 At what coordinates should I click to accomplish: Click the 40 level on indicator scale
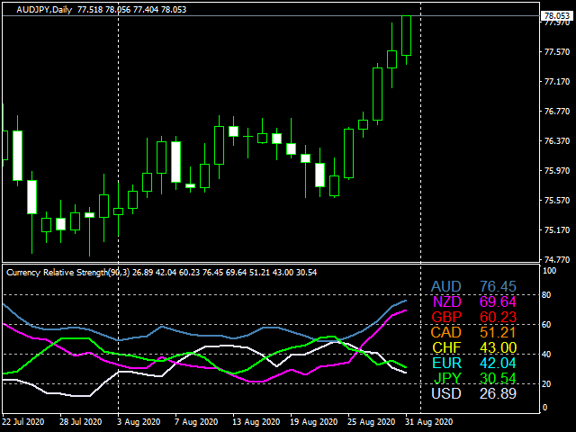click(546, 355)
